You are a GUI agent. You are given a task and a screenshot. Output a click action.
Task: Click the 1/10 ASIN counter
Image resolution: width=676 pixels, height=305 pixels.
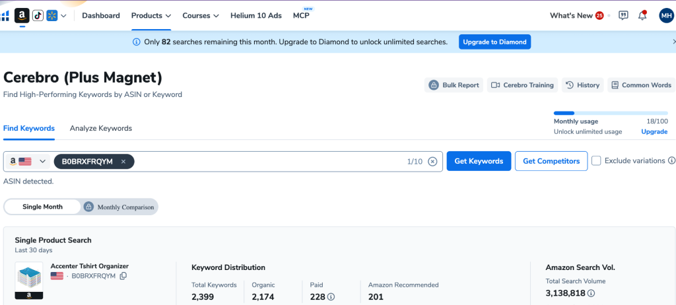tap(415, 161)
